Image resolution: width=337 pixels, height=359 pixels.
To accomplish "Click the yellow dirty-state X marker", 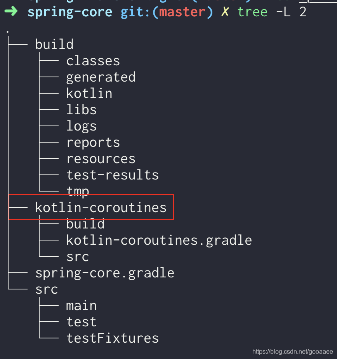I will coord(225,12).
